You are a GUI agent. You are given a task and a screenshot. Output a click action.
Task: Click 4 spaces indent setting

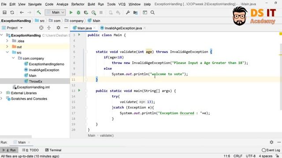click(265, 156)
